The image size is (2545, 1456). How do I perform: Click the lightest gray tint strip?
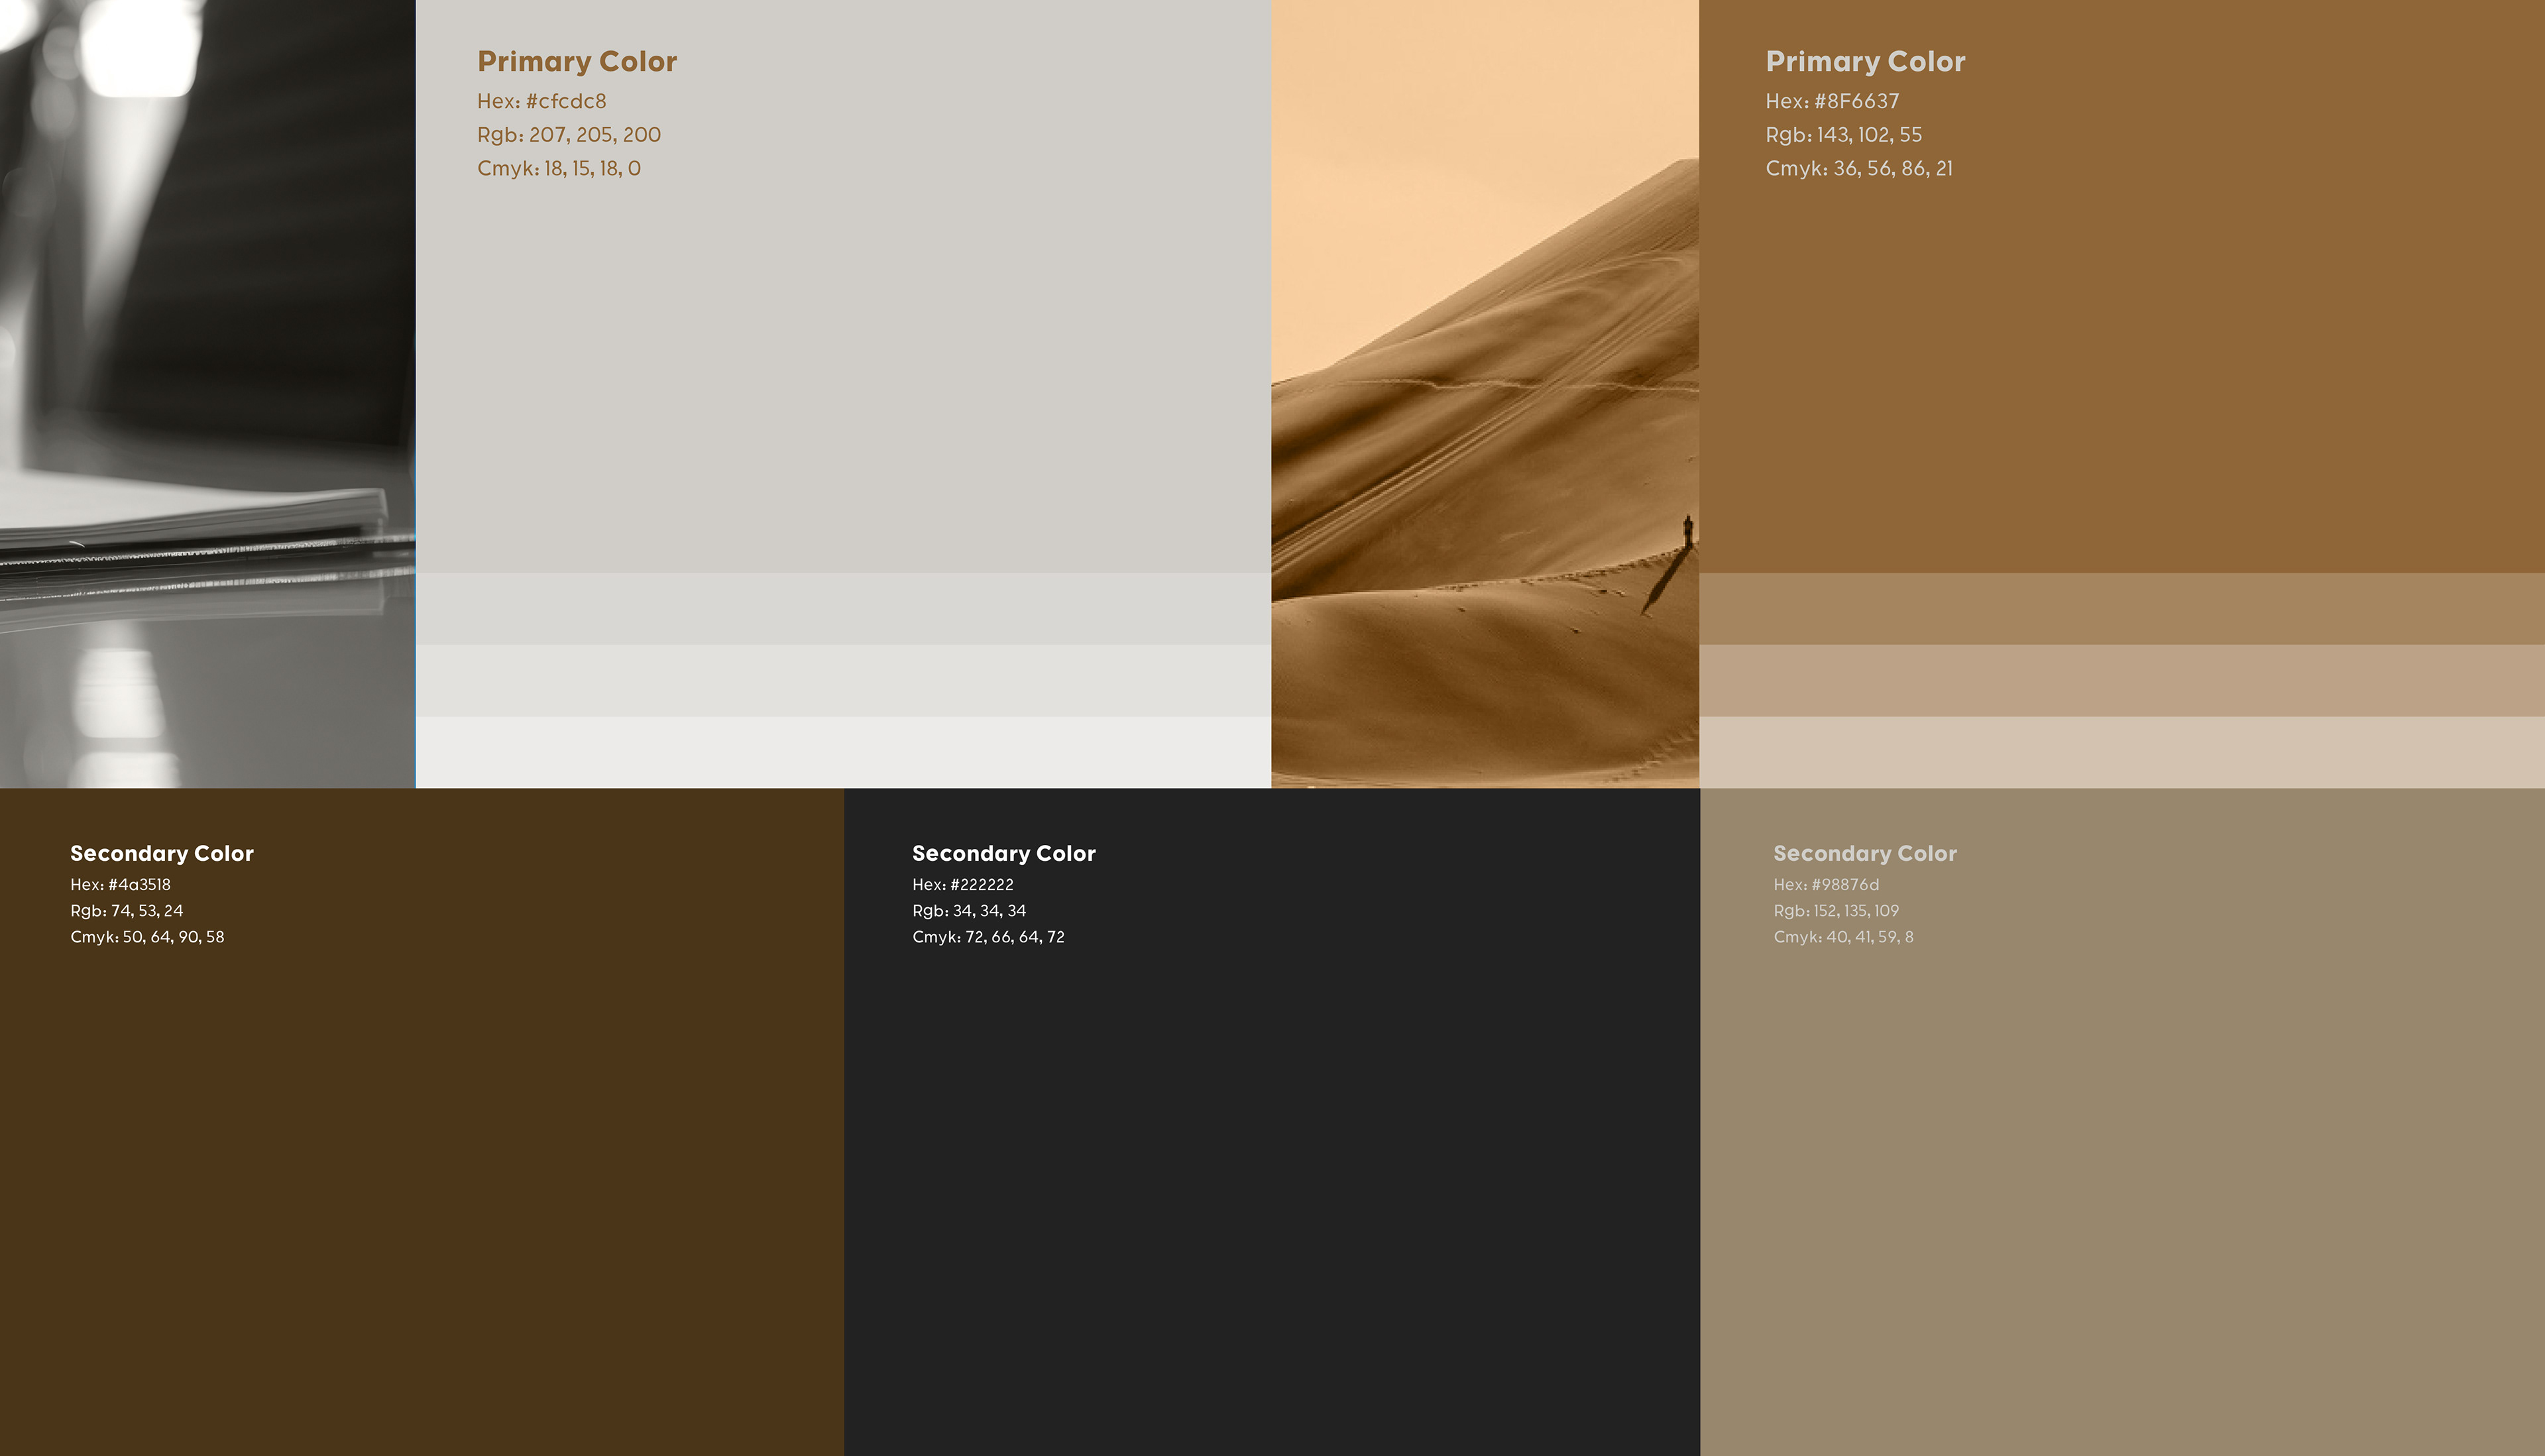842,752
